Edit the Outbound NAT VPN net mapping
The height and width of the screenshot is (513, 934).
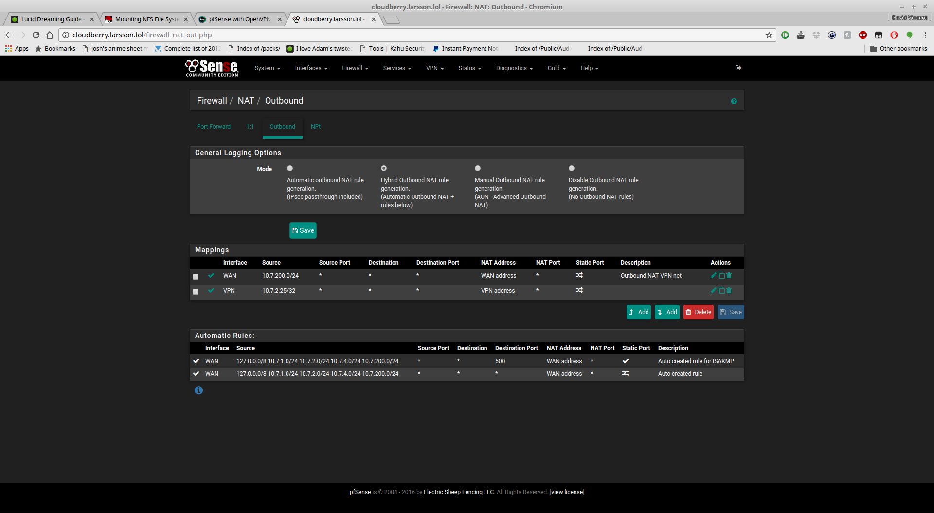(x=713, y=275)
